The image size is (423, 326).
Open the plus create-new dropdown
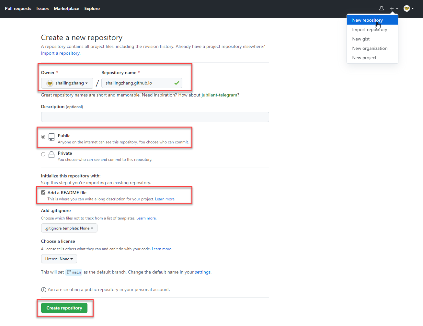(x=394, y=9)
